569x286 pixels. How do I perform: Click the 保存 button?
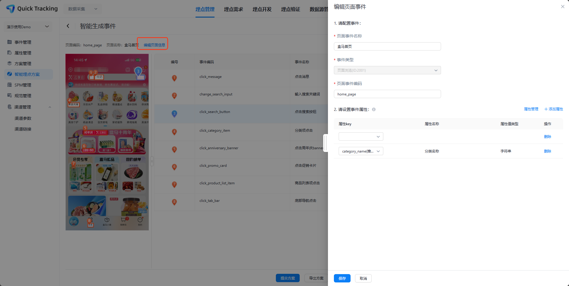click(342, 278)
